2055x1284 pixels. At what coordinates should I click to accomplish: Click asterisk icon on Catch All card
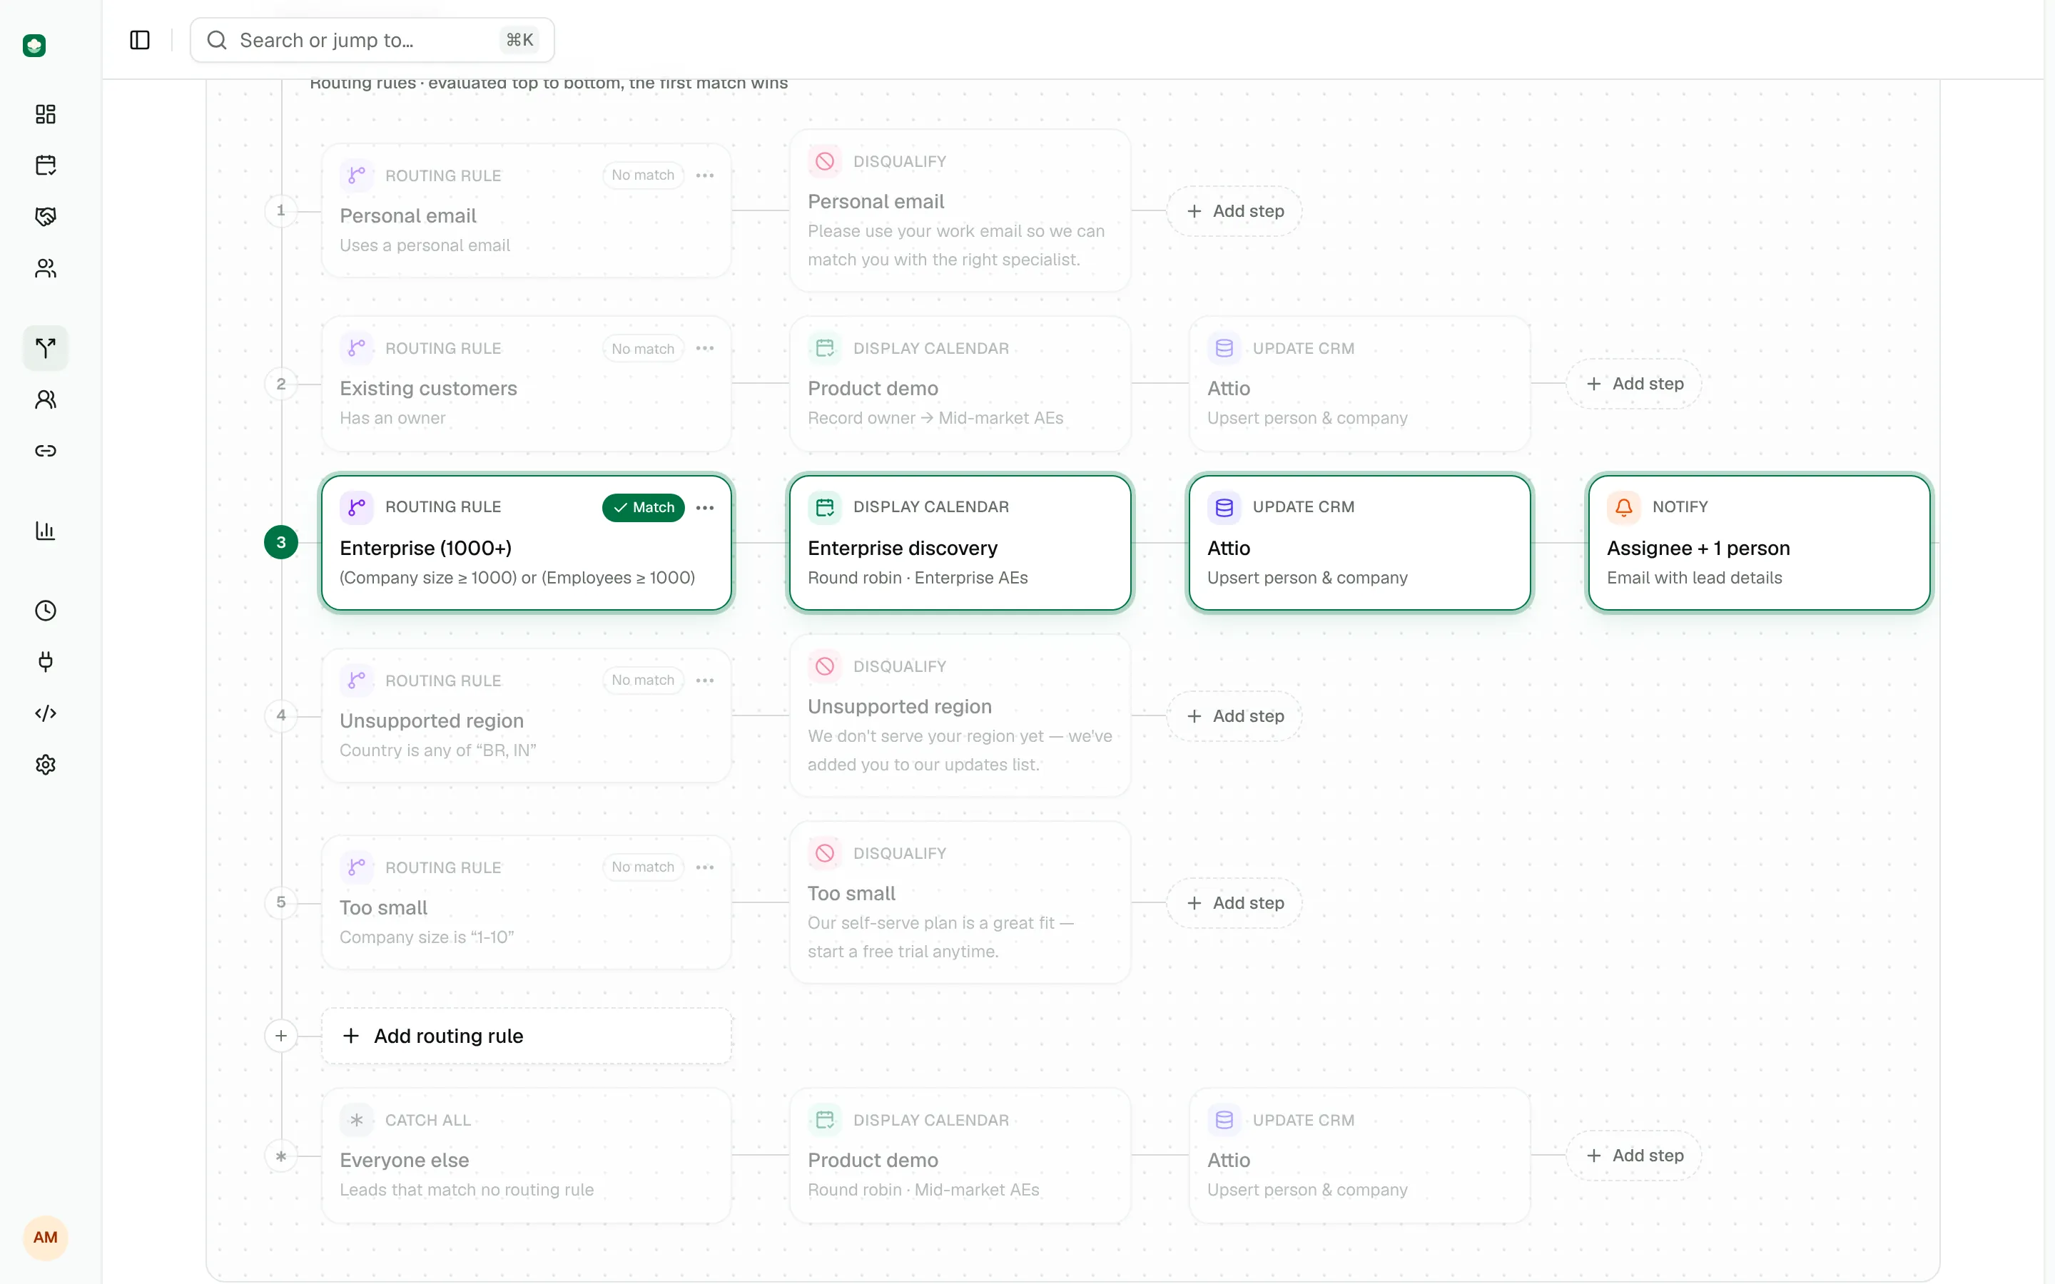coord(357,1120)
